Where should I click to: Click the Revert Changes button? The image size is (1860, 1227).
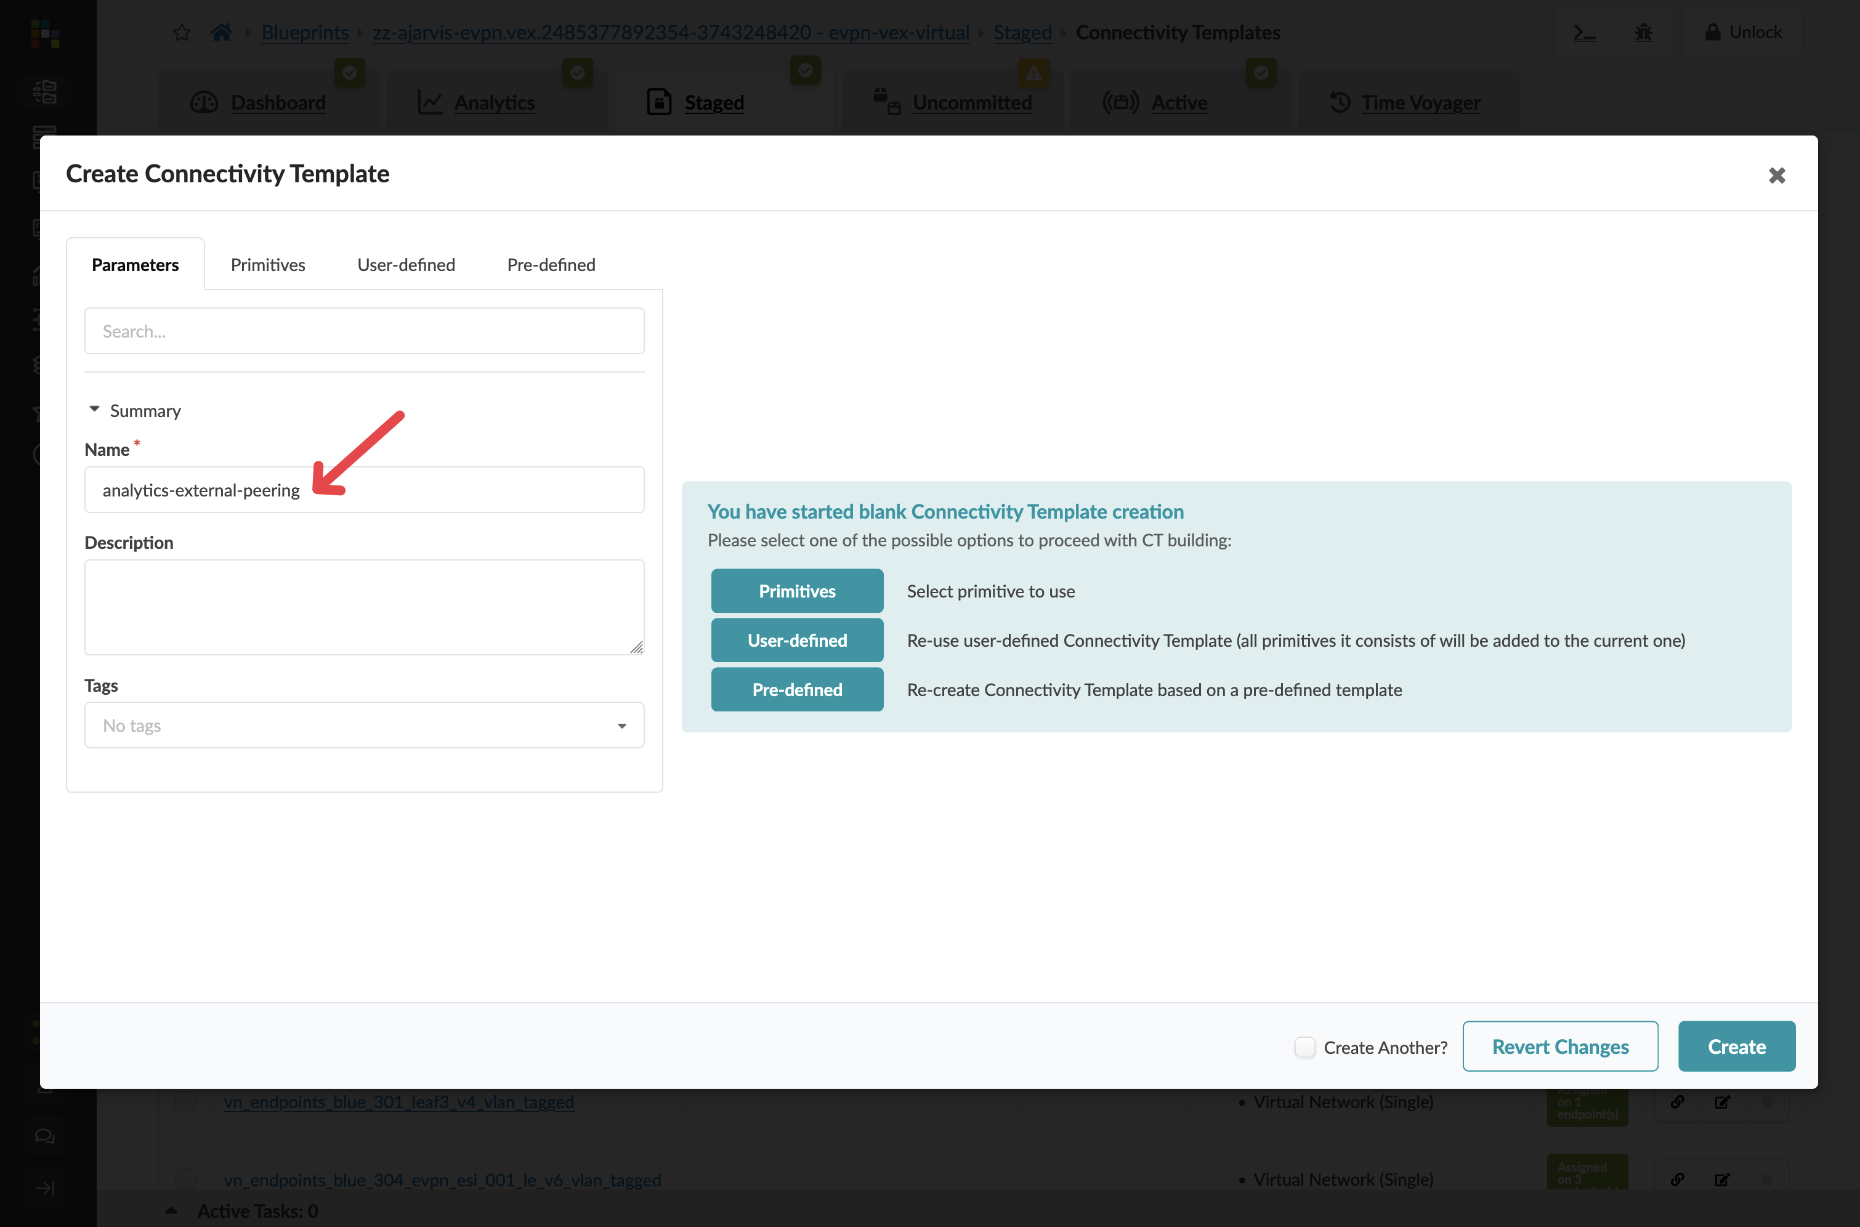[x=1559, y=1047]
